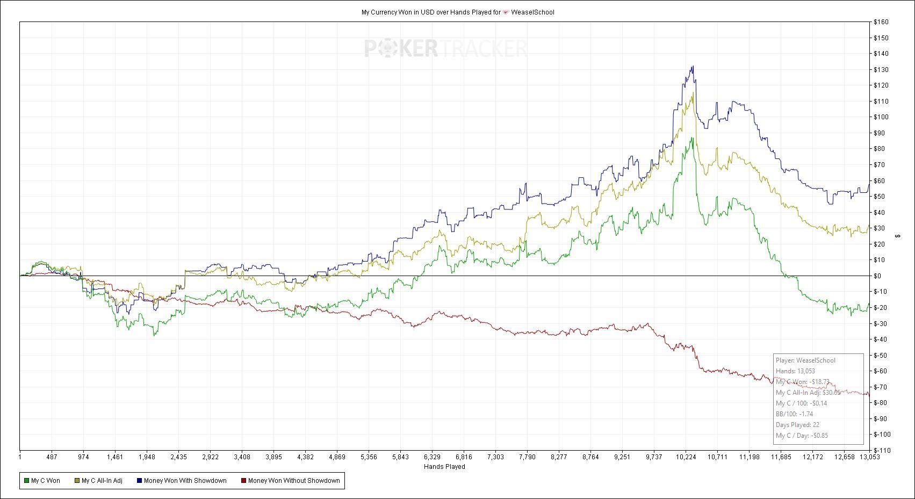
Task: Click the 'Hands Played' x-axis title
Action: (444, 467)
